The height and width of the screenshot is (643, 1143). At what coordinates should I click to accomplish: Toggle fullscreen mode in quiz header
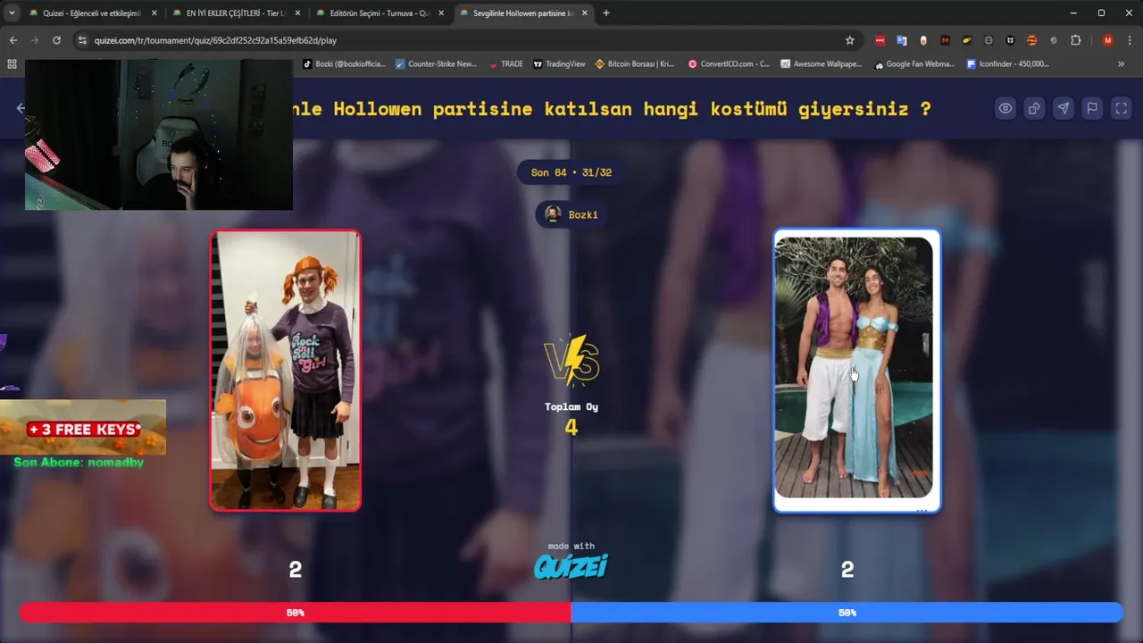pyautogui.click(x=1121, y=108)
